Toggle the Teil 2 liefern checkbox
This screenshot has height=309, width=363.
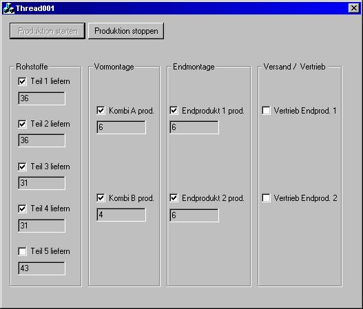(x=22, y=124)
